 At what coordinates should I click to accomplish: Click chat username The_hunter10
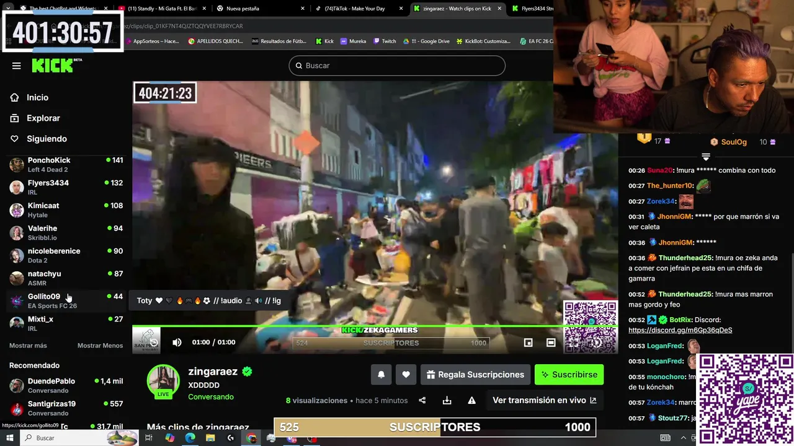[x=669, y=186]
